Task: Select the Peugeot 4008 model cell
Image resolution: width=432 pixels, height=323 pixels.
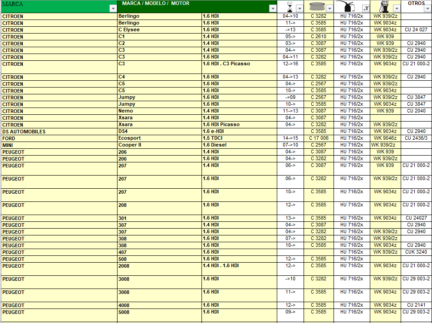Action: tap(159, 305)
